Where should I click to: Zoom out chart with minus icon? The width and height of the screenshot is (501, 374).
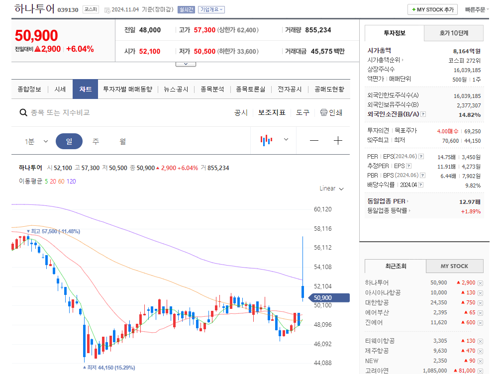click(314, 141)
